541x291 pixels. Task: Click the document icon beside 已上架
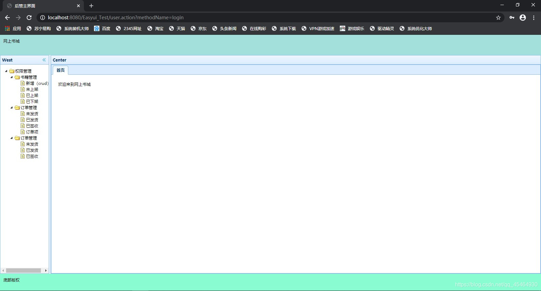tap(23, 95)
